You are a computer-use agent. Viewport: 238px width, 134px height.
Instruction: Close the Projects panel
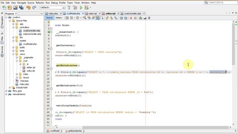[x=16, y=14]
